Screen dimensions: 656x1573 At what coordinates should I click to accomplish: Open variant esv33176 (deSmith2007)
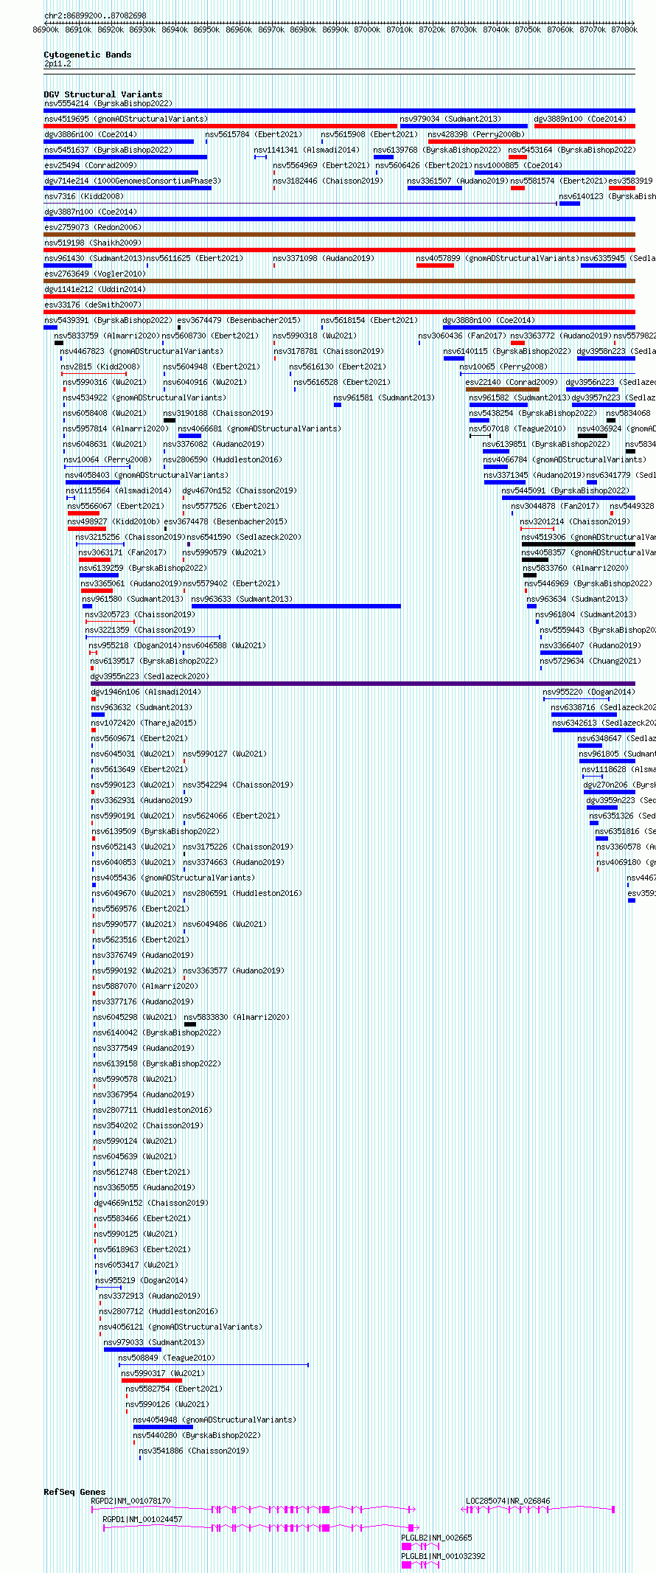[x=339, y=312]
